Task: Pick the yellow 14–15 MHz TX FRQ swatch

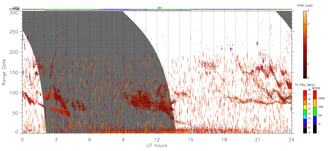Action: (305, 107)
